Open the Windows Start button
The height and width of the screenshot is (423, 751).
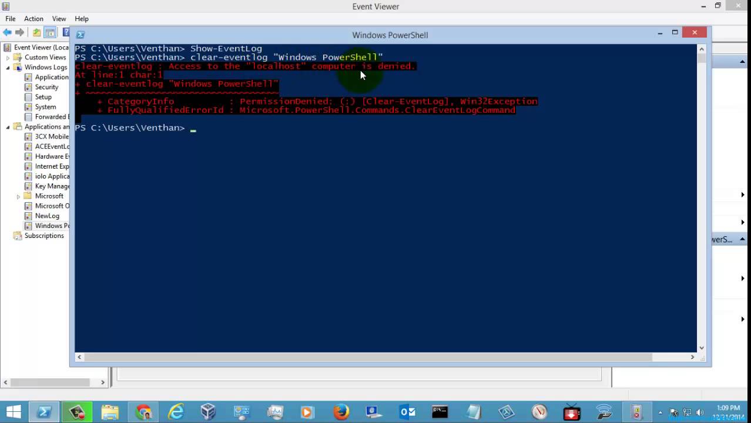(13, 412)
